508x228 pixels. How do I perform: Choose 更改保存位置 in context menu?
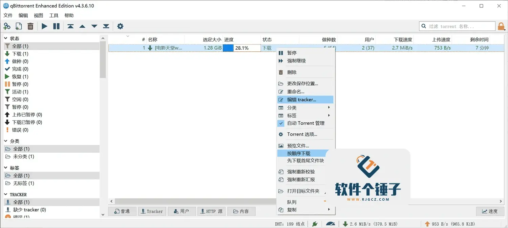305,84
